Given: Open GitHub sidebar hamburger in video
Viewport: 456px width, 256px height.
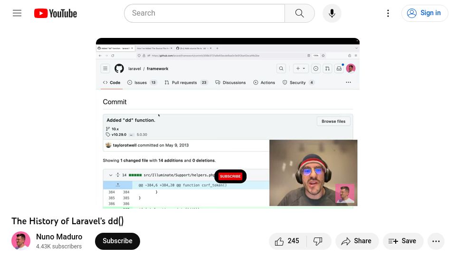Looking at the screenshot, I should pos(105,68).
